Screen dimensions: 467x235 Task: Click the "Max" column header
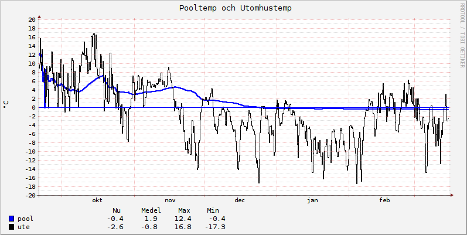[184, 210]
